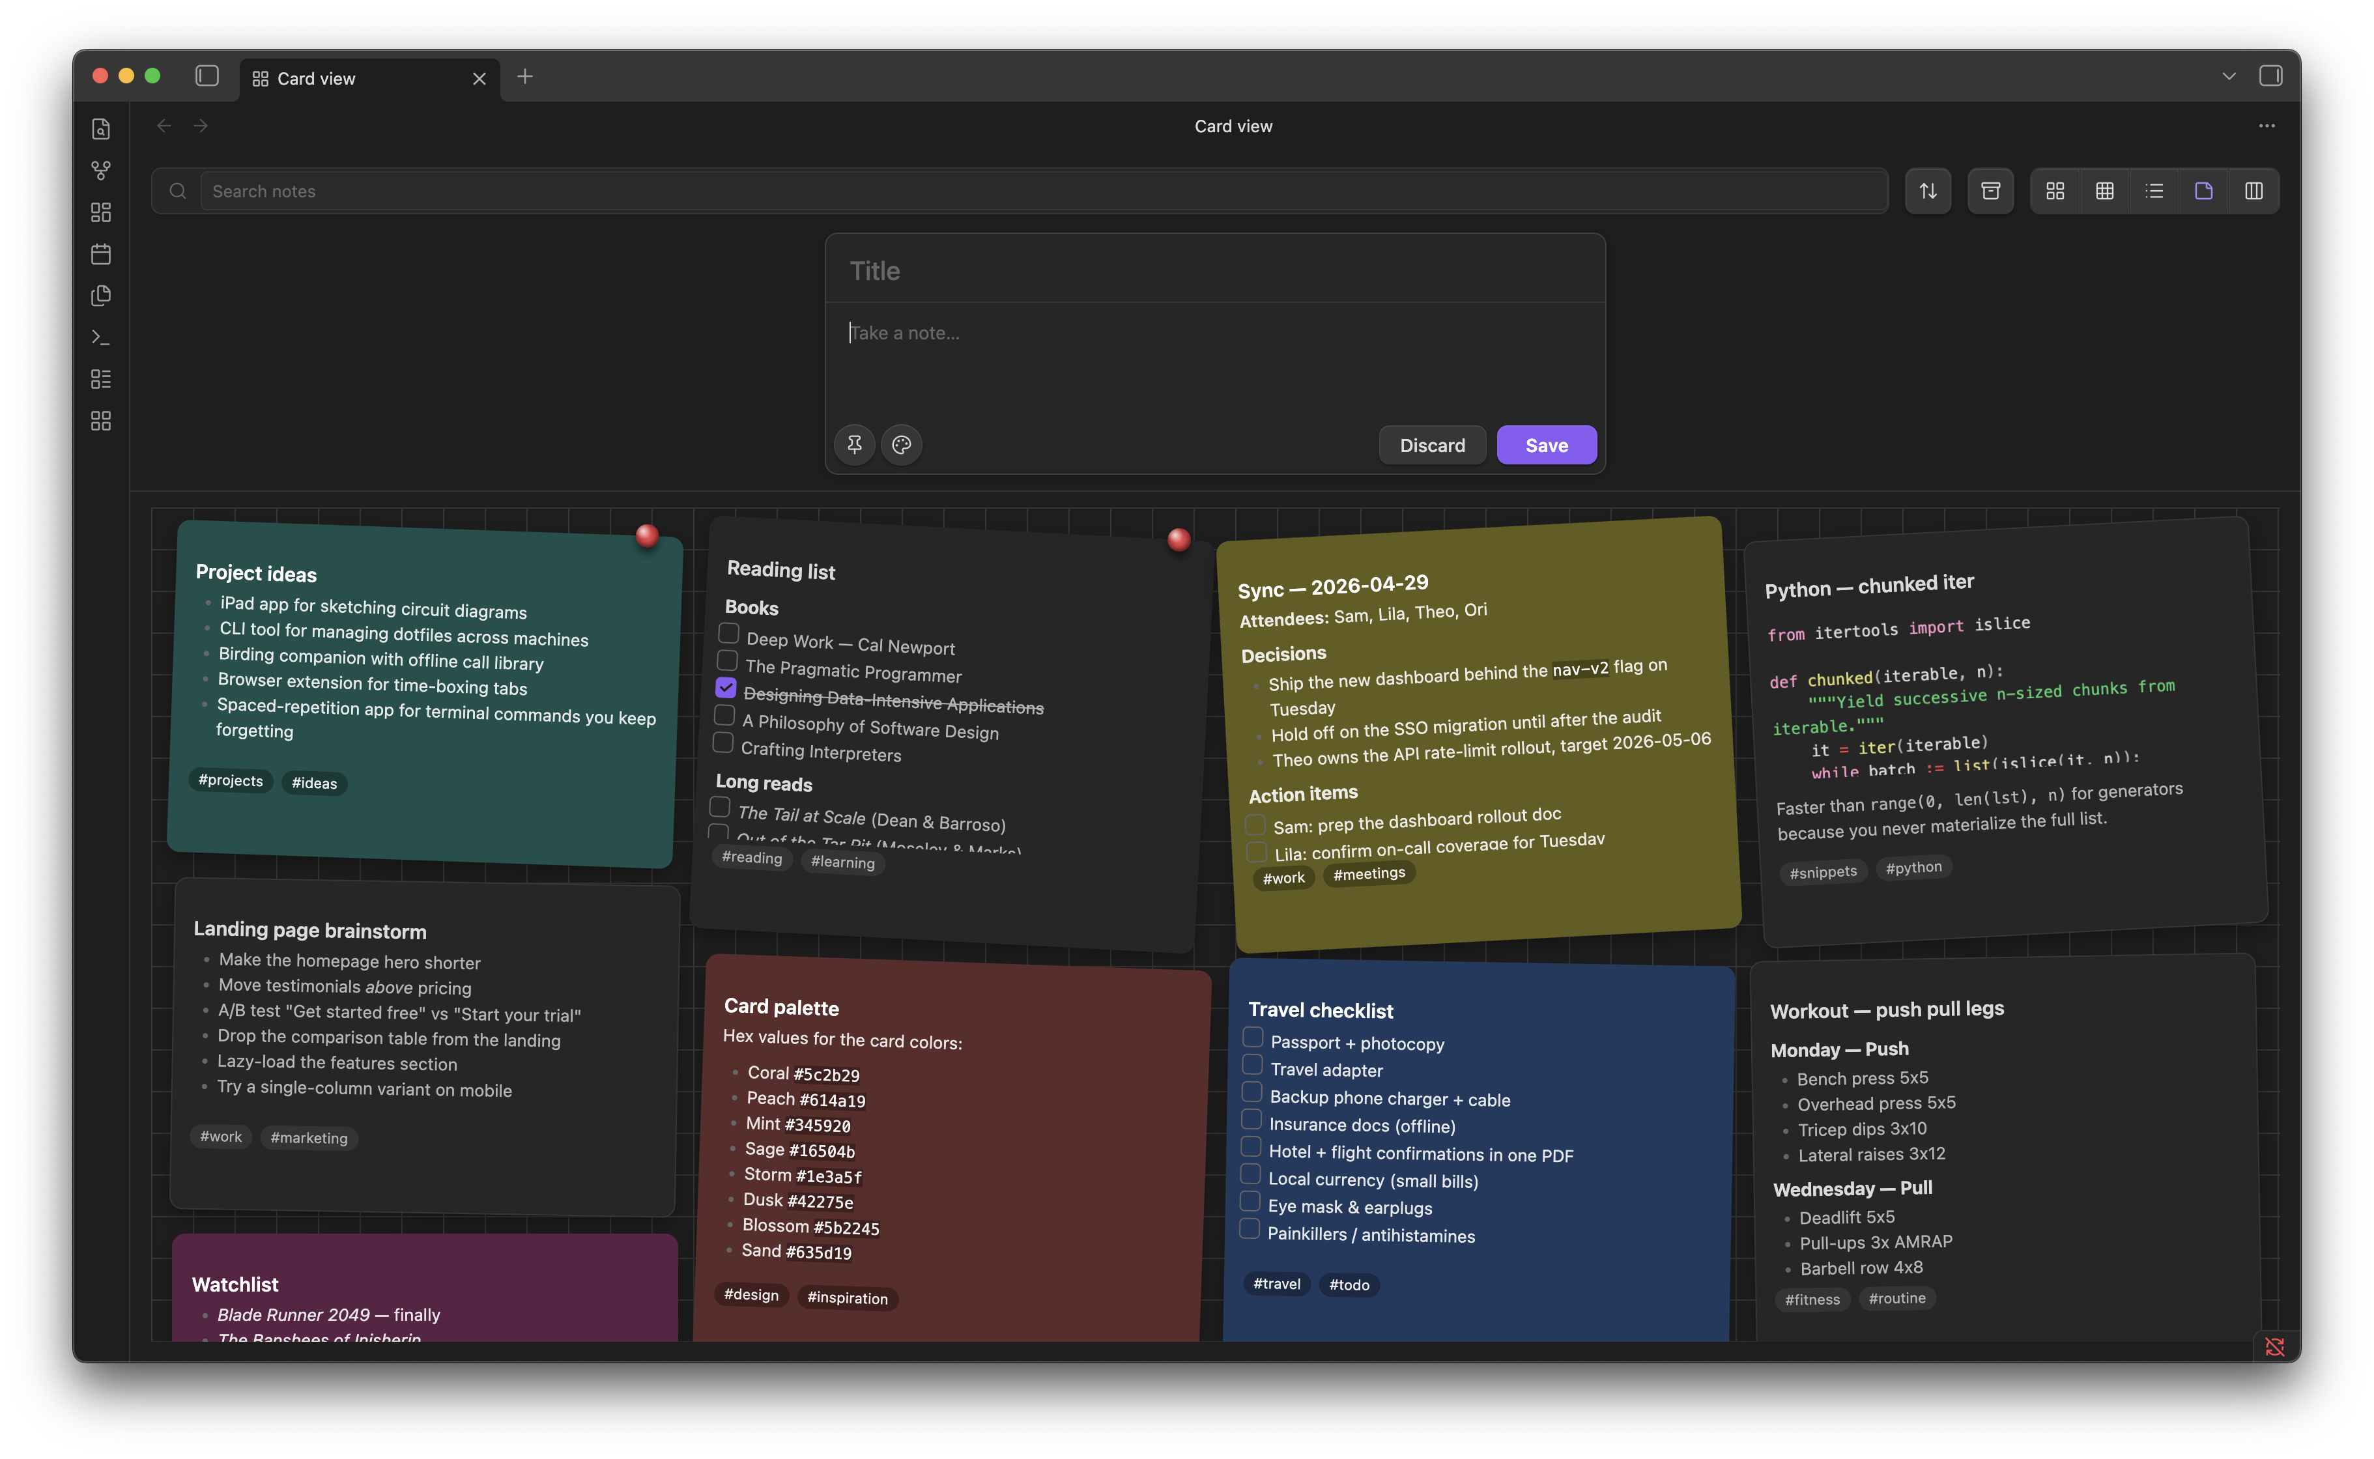The image size is (2374, 1459).
Task: Check off Deep Work — Cal Newport
Action: 728,634
